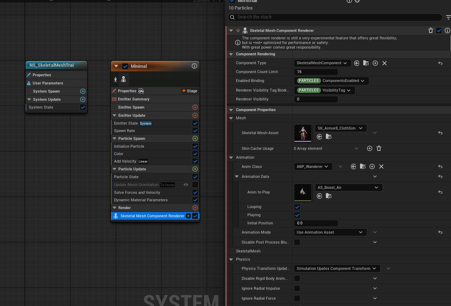Use selected asset for Anim to Play
451x306 pixels.
[x=319, y=196]
